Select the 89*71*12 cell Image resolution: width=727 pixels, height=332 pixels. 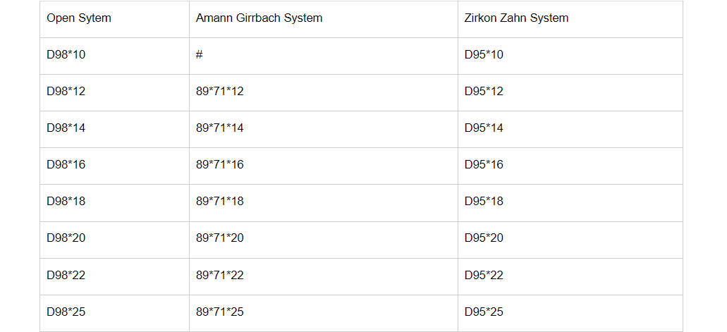pyautogui.click(x=219, y=92)
